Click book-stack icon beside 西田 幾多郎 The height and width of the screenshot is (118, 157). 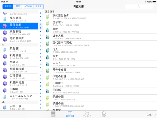coord(5,70)
